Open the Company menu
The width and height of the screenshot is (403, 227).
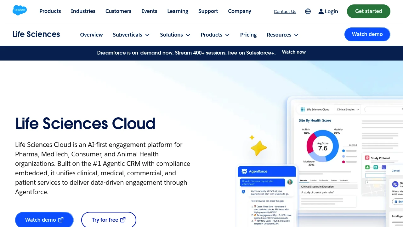[x=240, y=11]
